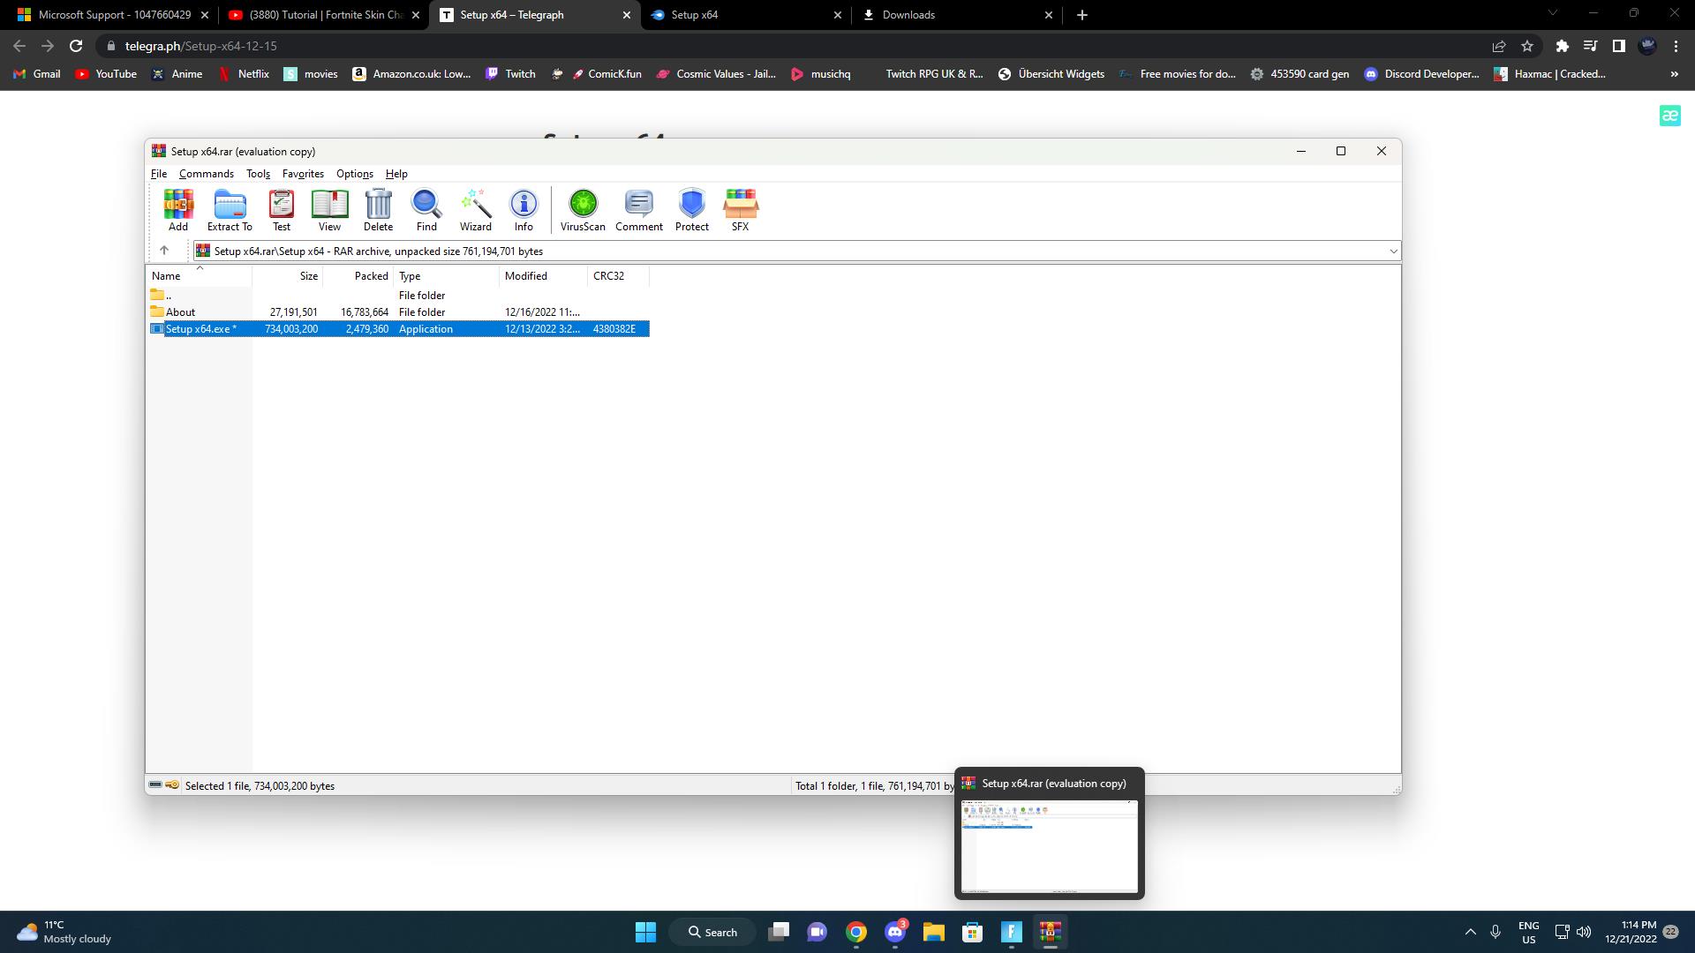This screenshot has width=1695, height=953.
Task: Select the About folder entry
Action: [180, 312]
